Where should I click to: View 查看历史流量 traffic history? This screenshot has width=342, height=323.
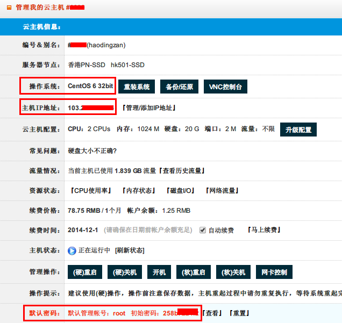tap(181, 171)
